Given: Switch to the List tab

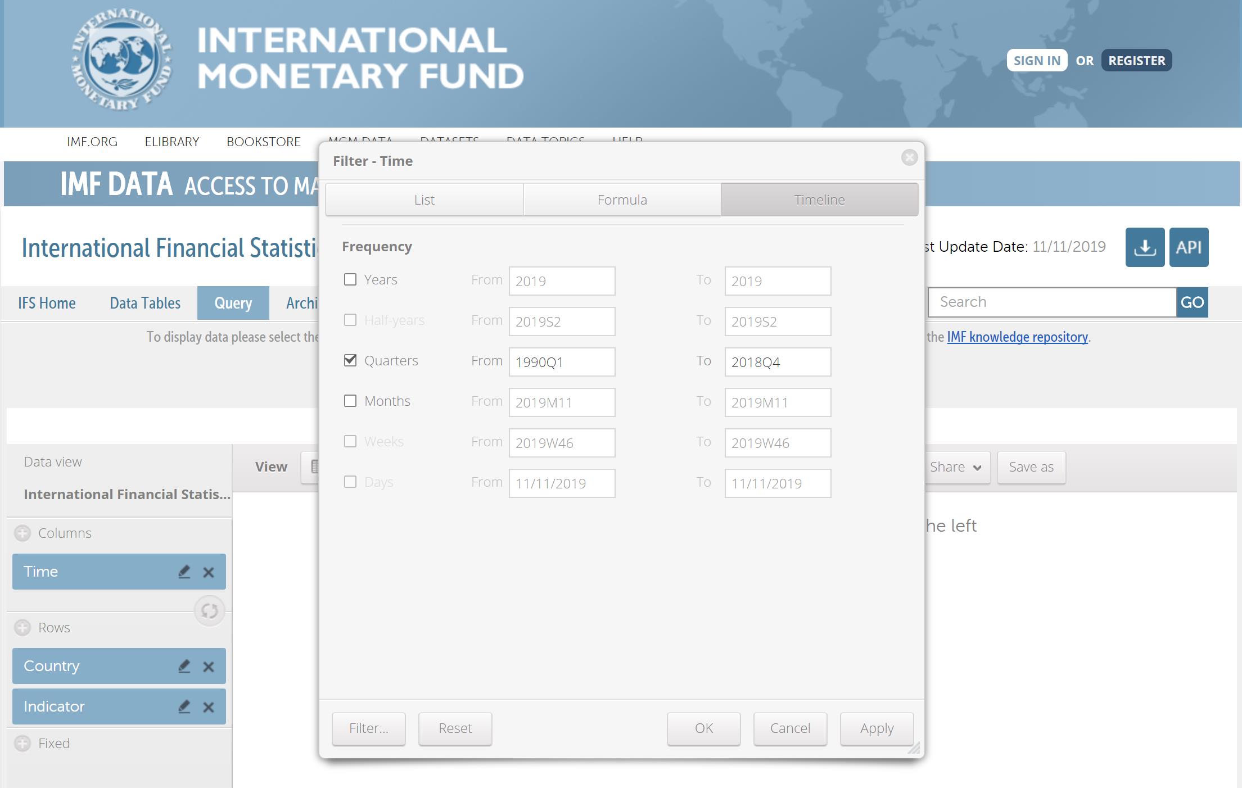Looking at the screenshot, I should [424, 200].
